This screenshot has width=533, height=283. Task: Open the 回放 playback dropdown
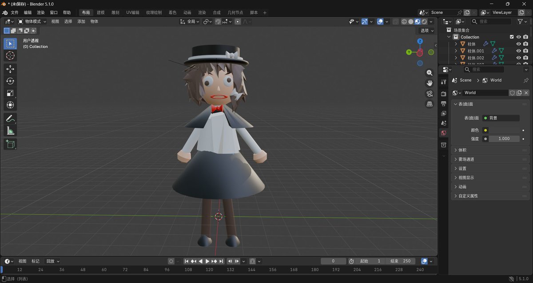click(x=52, y=261)
